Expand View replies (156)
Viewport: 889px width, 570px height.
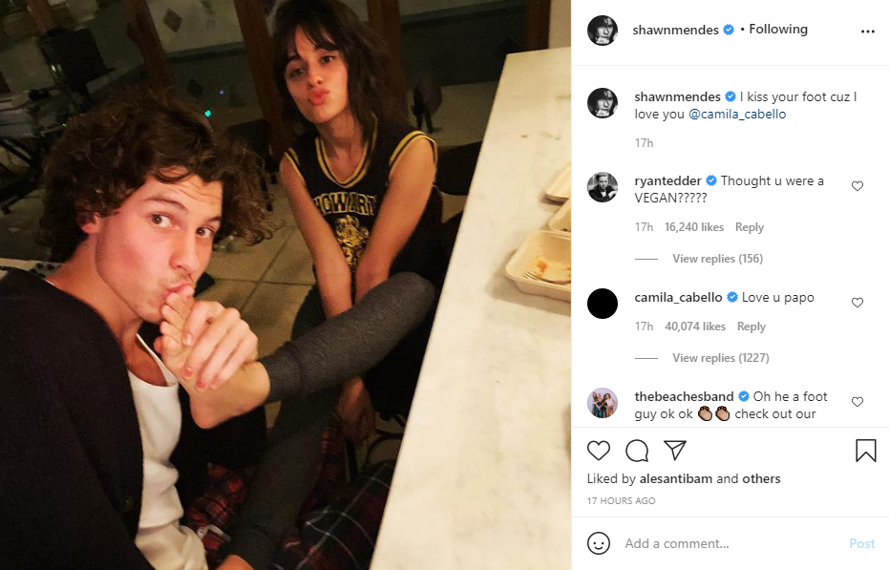717,259
